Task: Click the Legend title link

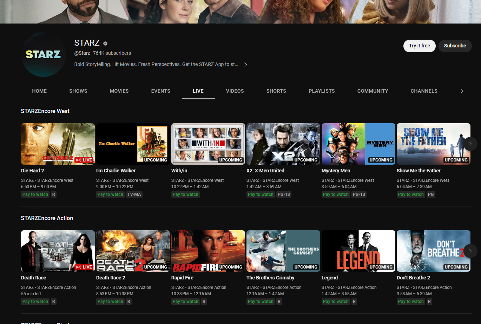Action: coord(330,278)
